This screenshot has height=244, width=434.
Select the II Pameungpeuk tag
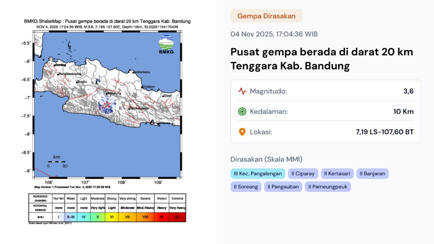click(328, 187)
